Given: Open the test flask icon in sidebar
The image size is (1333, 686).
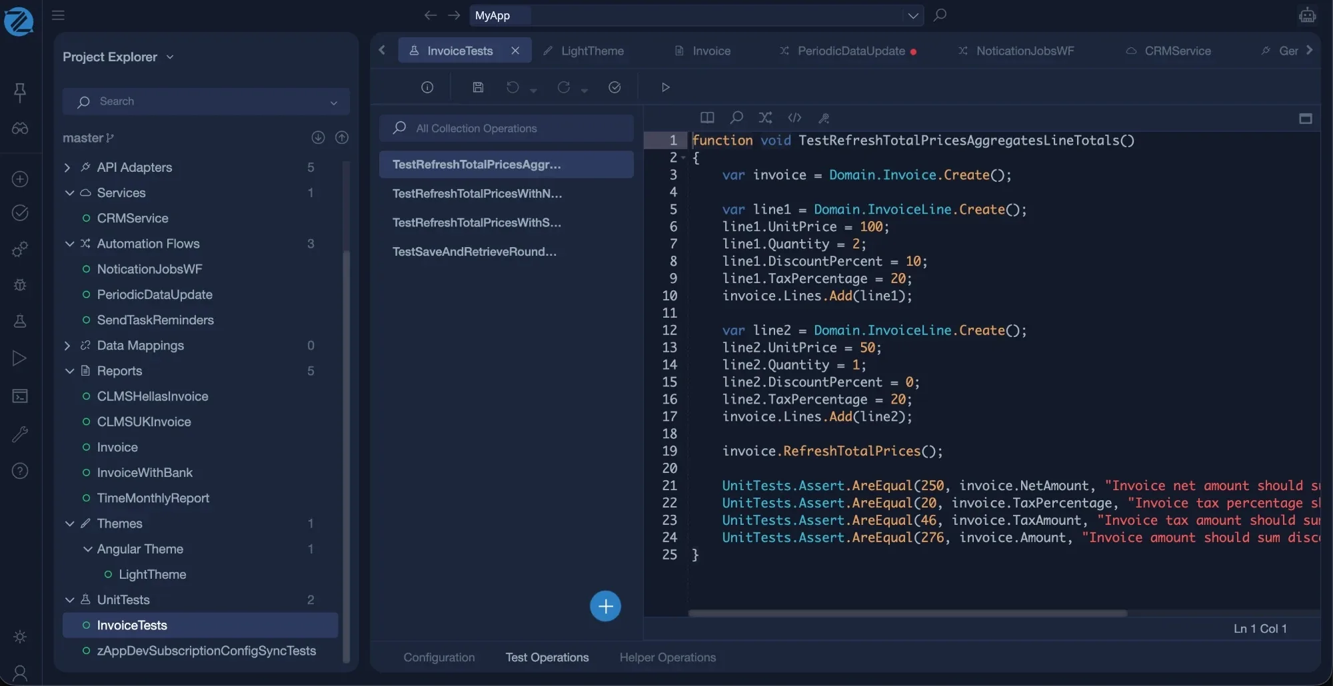Looking at the screenshot, I should tap(20, 321).
